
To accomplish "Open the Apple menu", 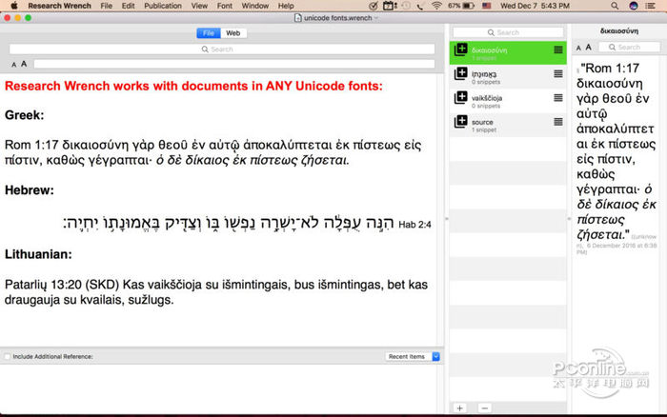I will tap(14, 6).
